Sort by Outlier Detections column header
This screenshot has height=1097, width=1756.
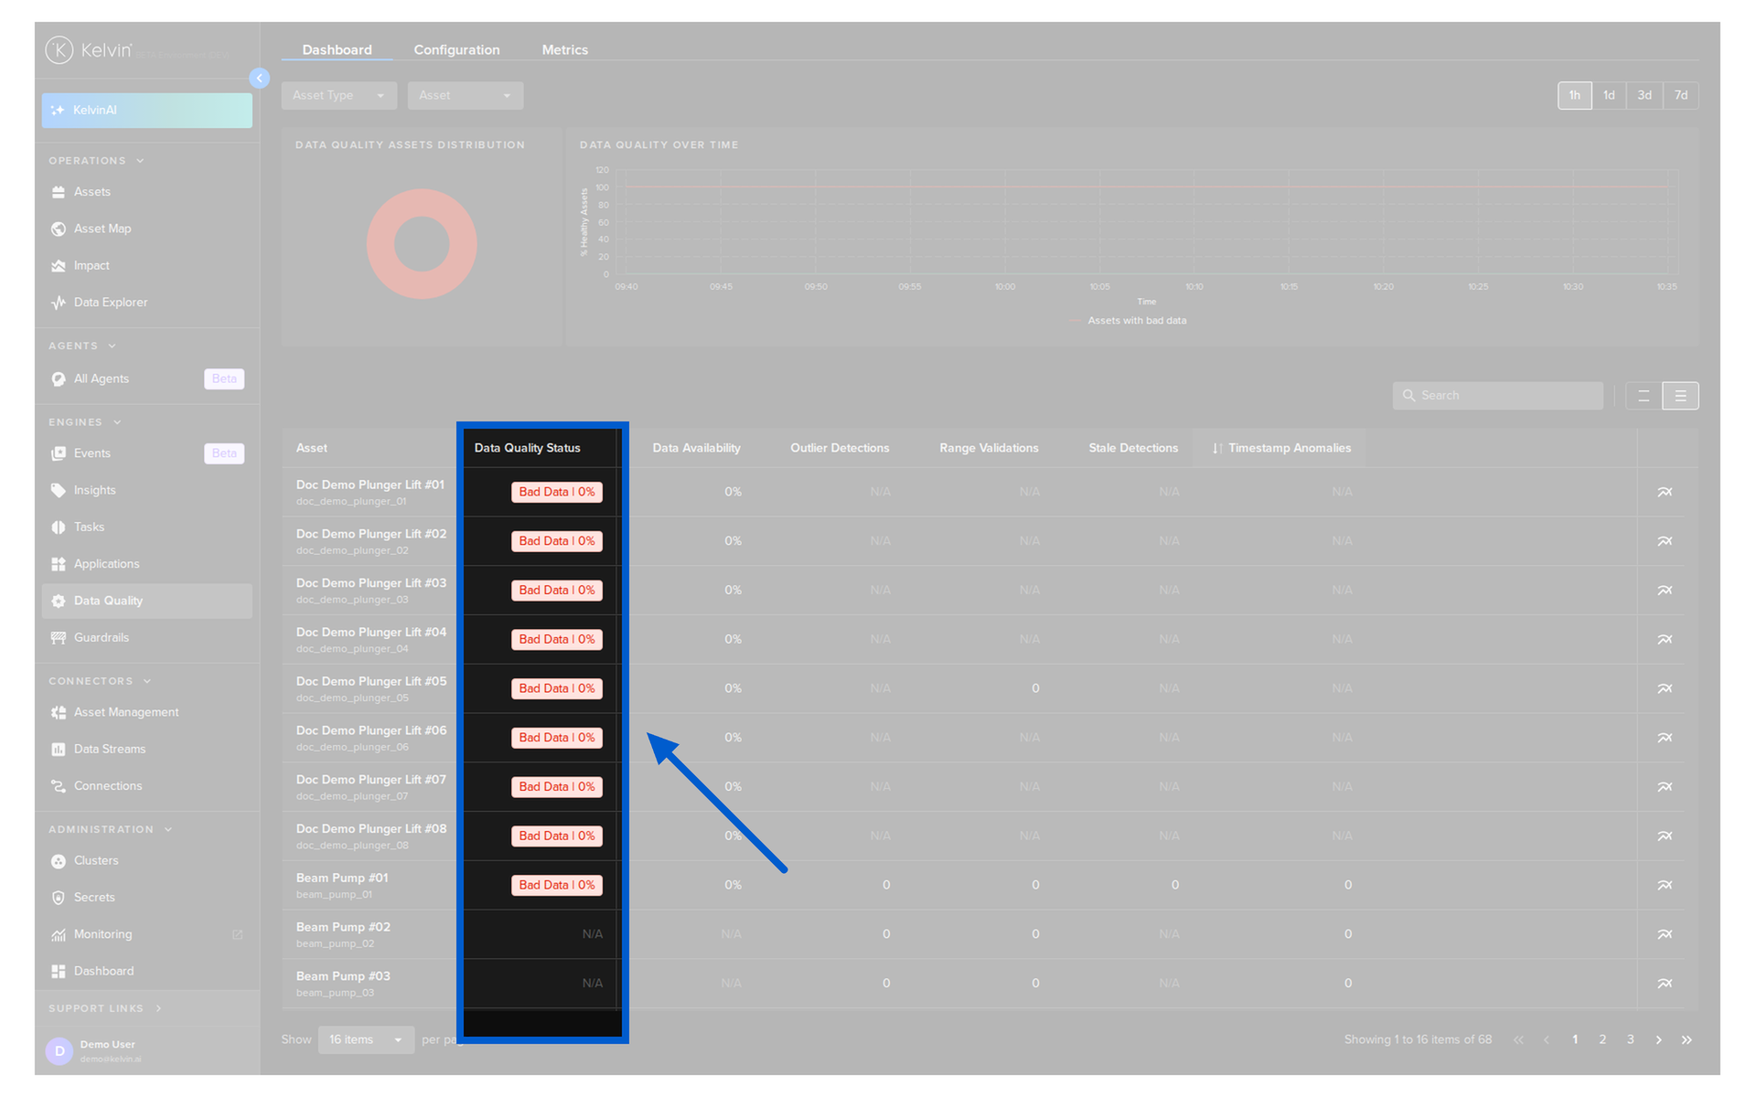pos(840,449)
